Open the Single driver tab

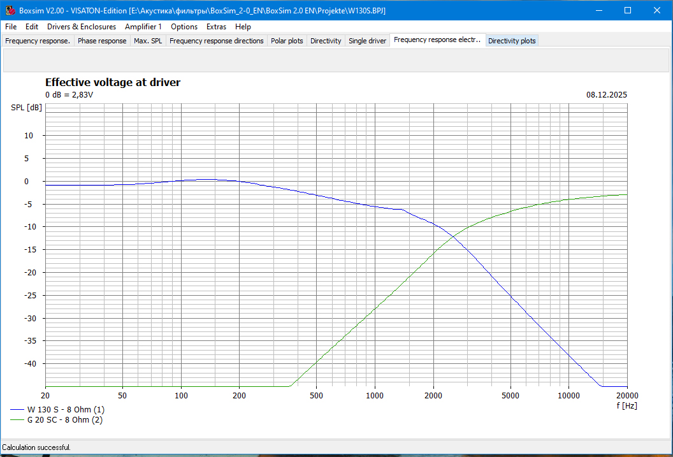367,41
